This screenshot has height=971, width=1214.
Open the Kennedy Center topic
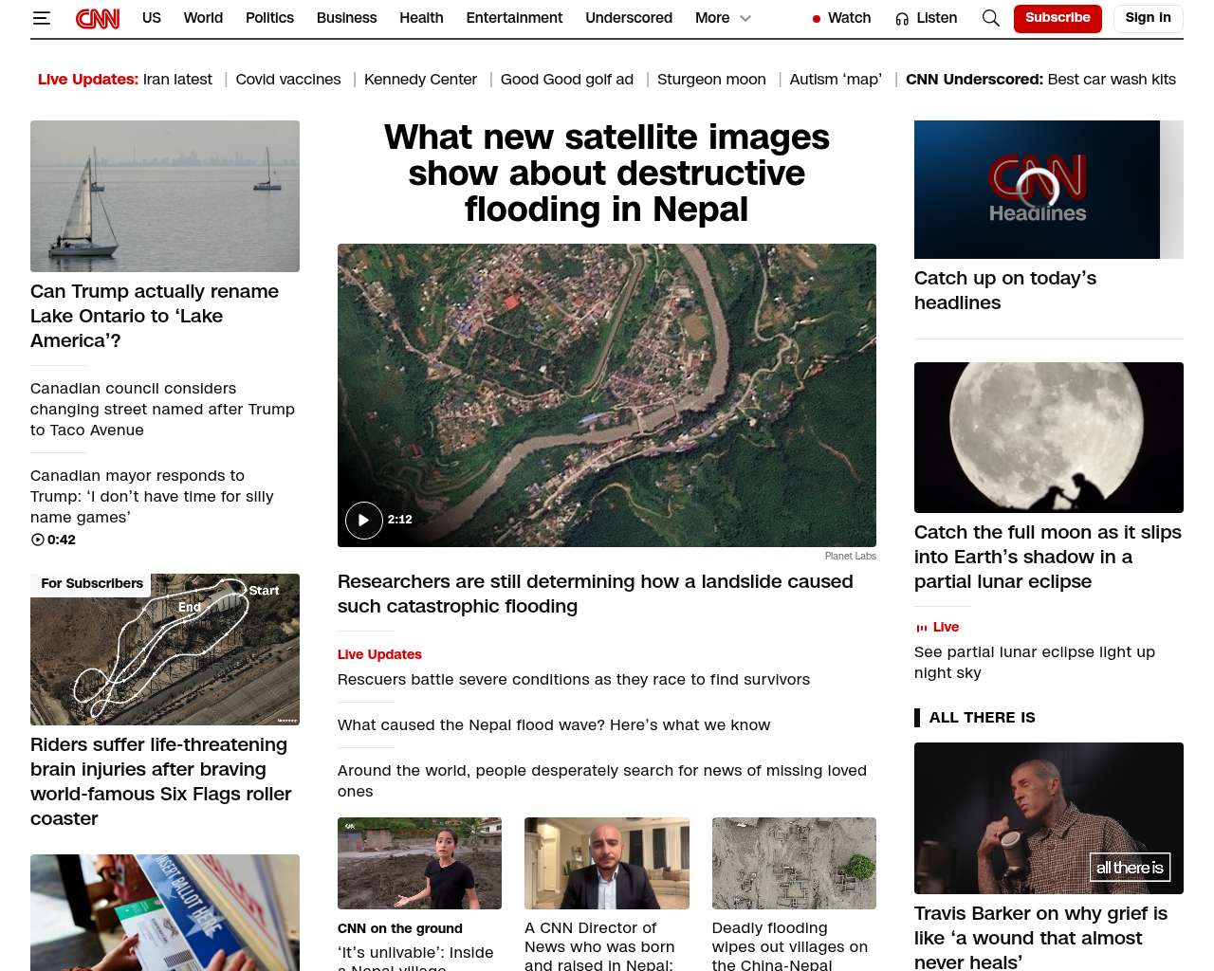[420, 80]
